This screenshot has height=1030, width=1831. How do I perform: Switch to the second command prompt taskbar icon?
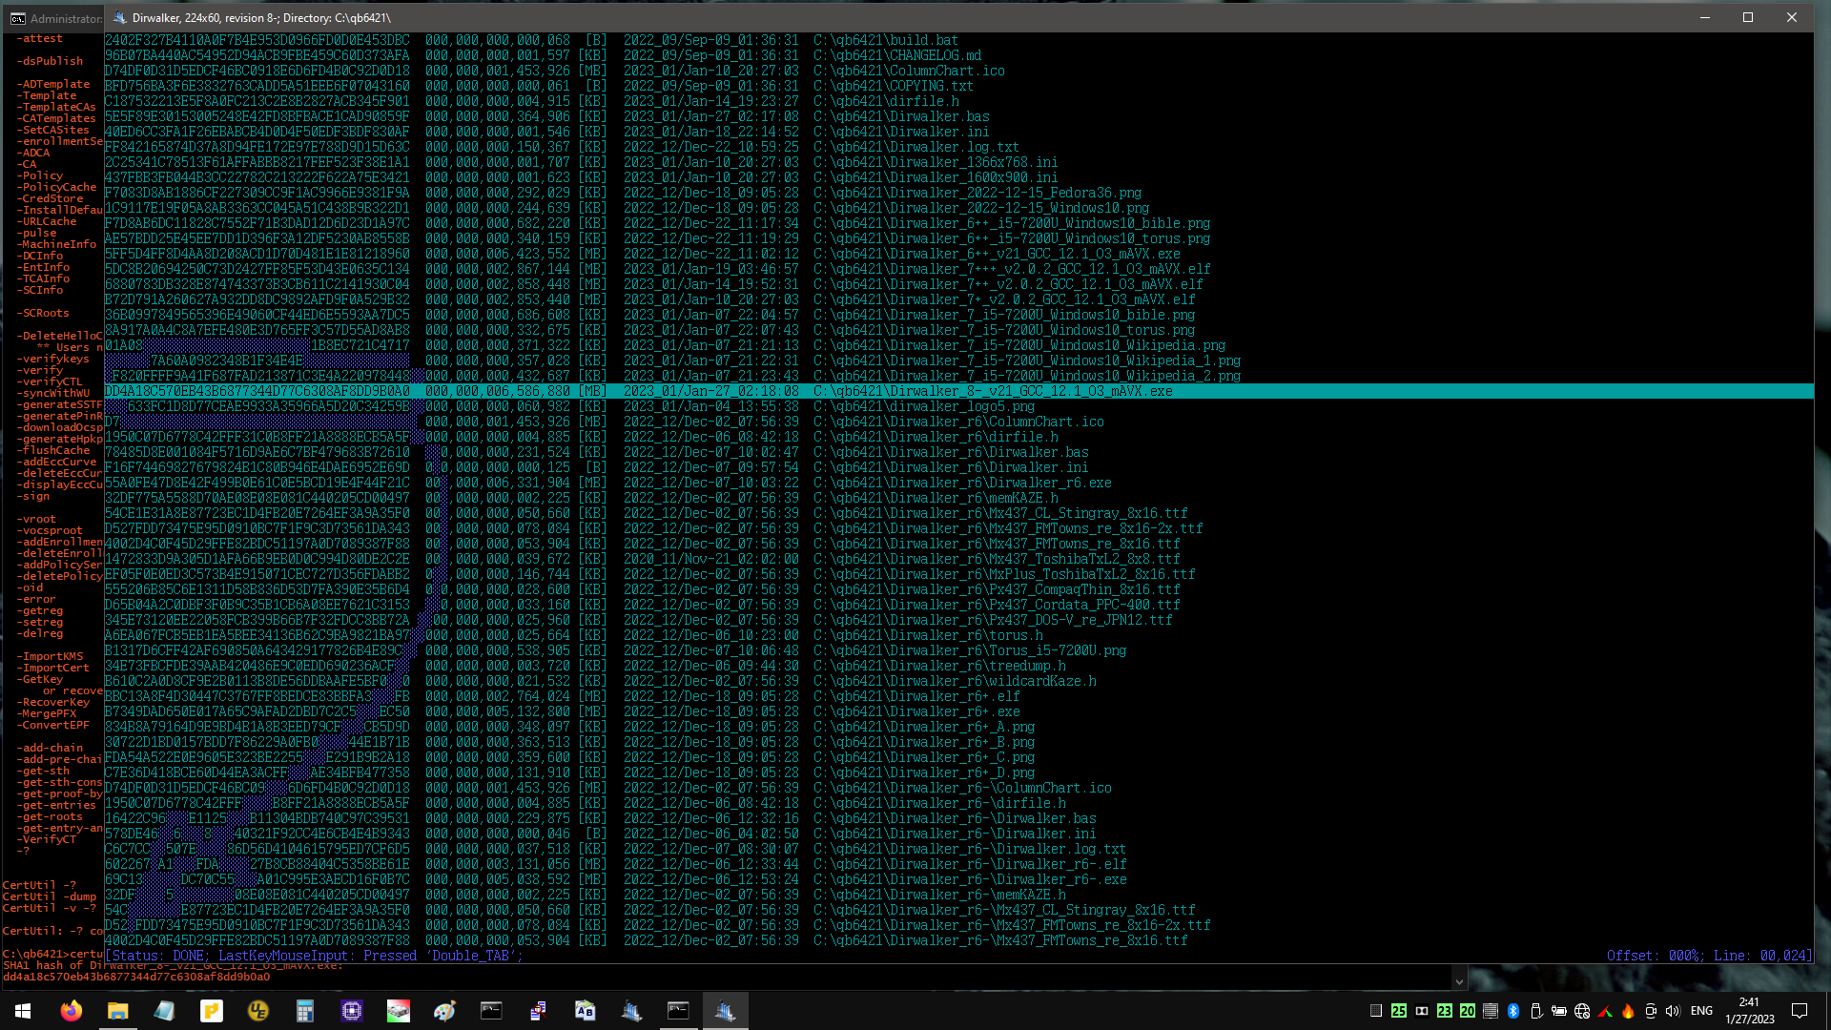679,1011
